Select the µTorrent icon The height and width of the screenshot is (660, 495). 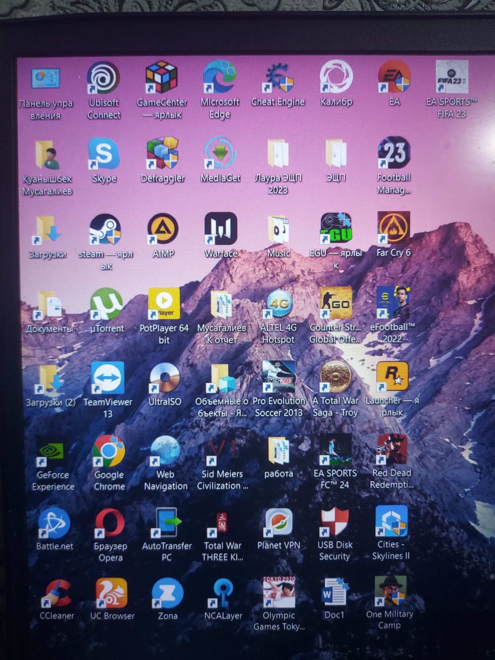pyautogui.click(x=107, y=304)
